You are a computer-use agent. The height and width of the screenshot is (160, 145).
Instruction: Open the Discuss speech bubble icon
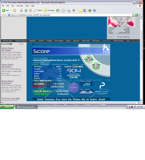pyautogui.click(x=89, y=10)
